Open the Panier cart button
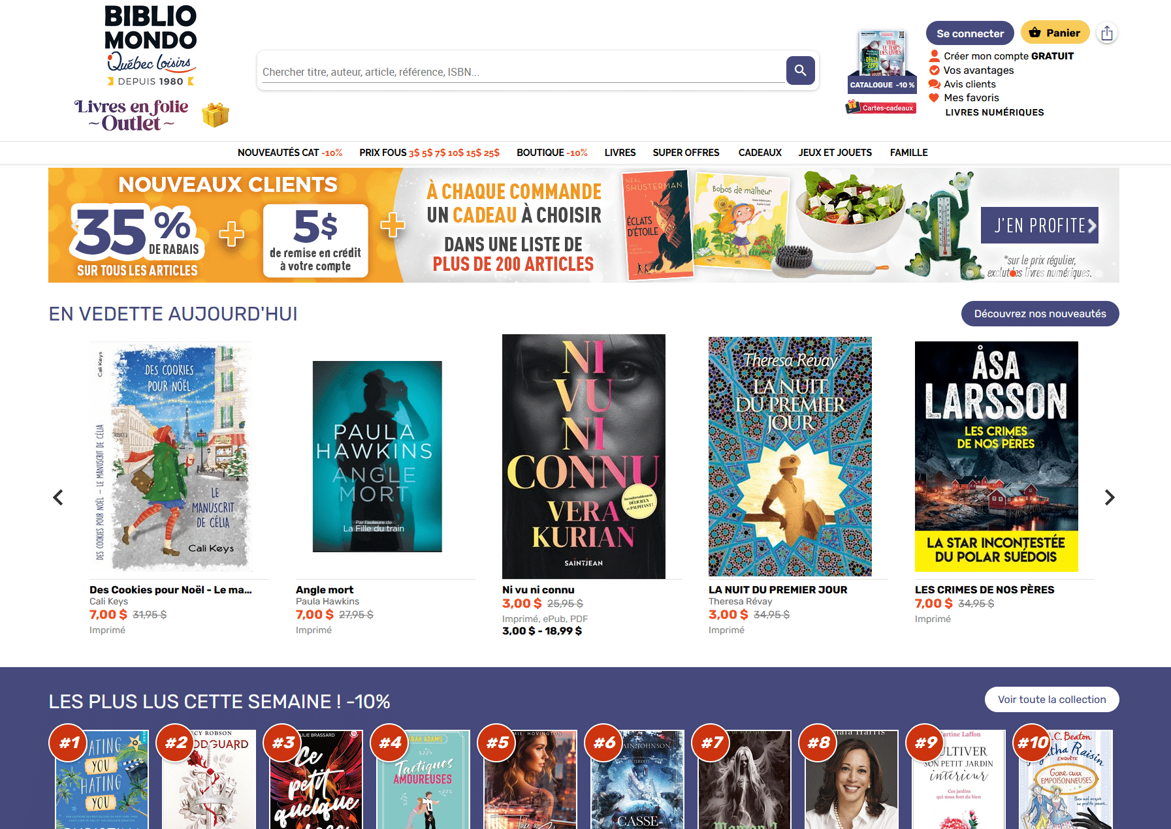This screenshot has height=829, width=1171. 1055,33
